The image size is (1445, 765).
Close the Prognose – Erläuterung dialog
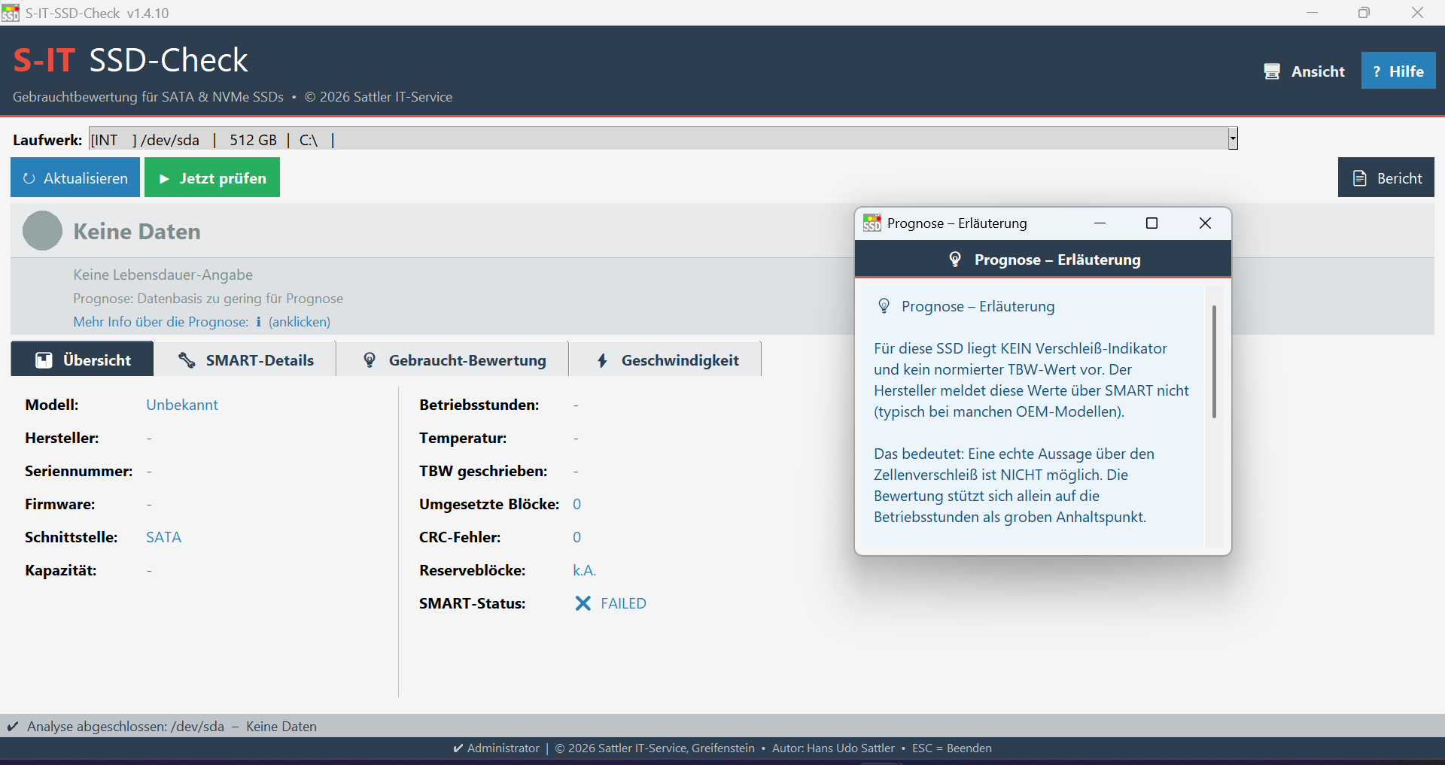click(x=1205, y=223)
